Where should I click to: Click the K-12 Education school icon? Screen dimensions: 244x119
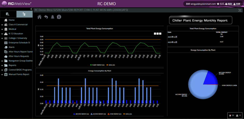click(x=6, y=34)
